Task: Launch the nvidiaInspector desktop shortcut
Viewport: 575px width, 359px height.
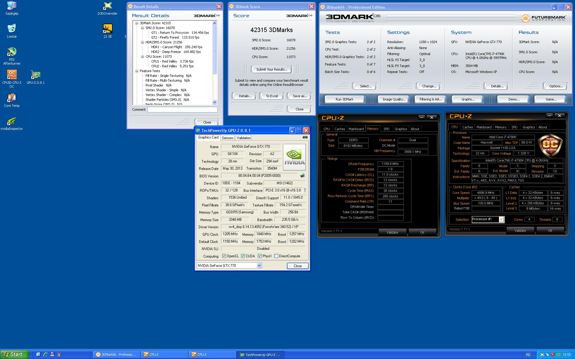Action: tap(12, 124)
